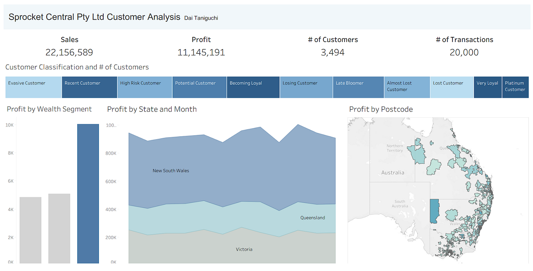Select the Platinum Customer tile
Screen dimensions: 533x271
[x=515, y=87]
